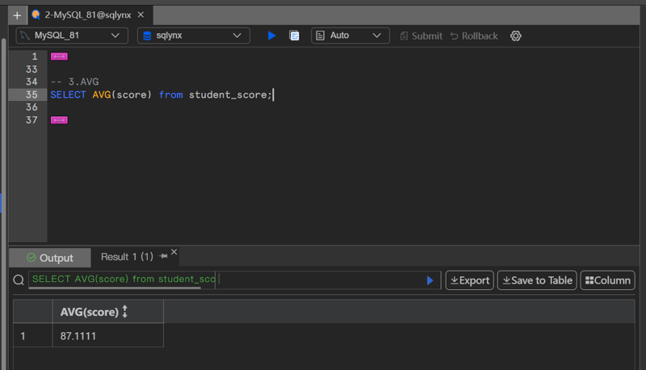Select line number 35 in the gutter
The height and width of the screenshot is (370, 646).
31,95
